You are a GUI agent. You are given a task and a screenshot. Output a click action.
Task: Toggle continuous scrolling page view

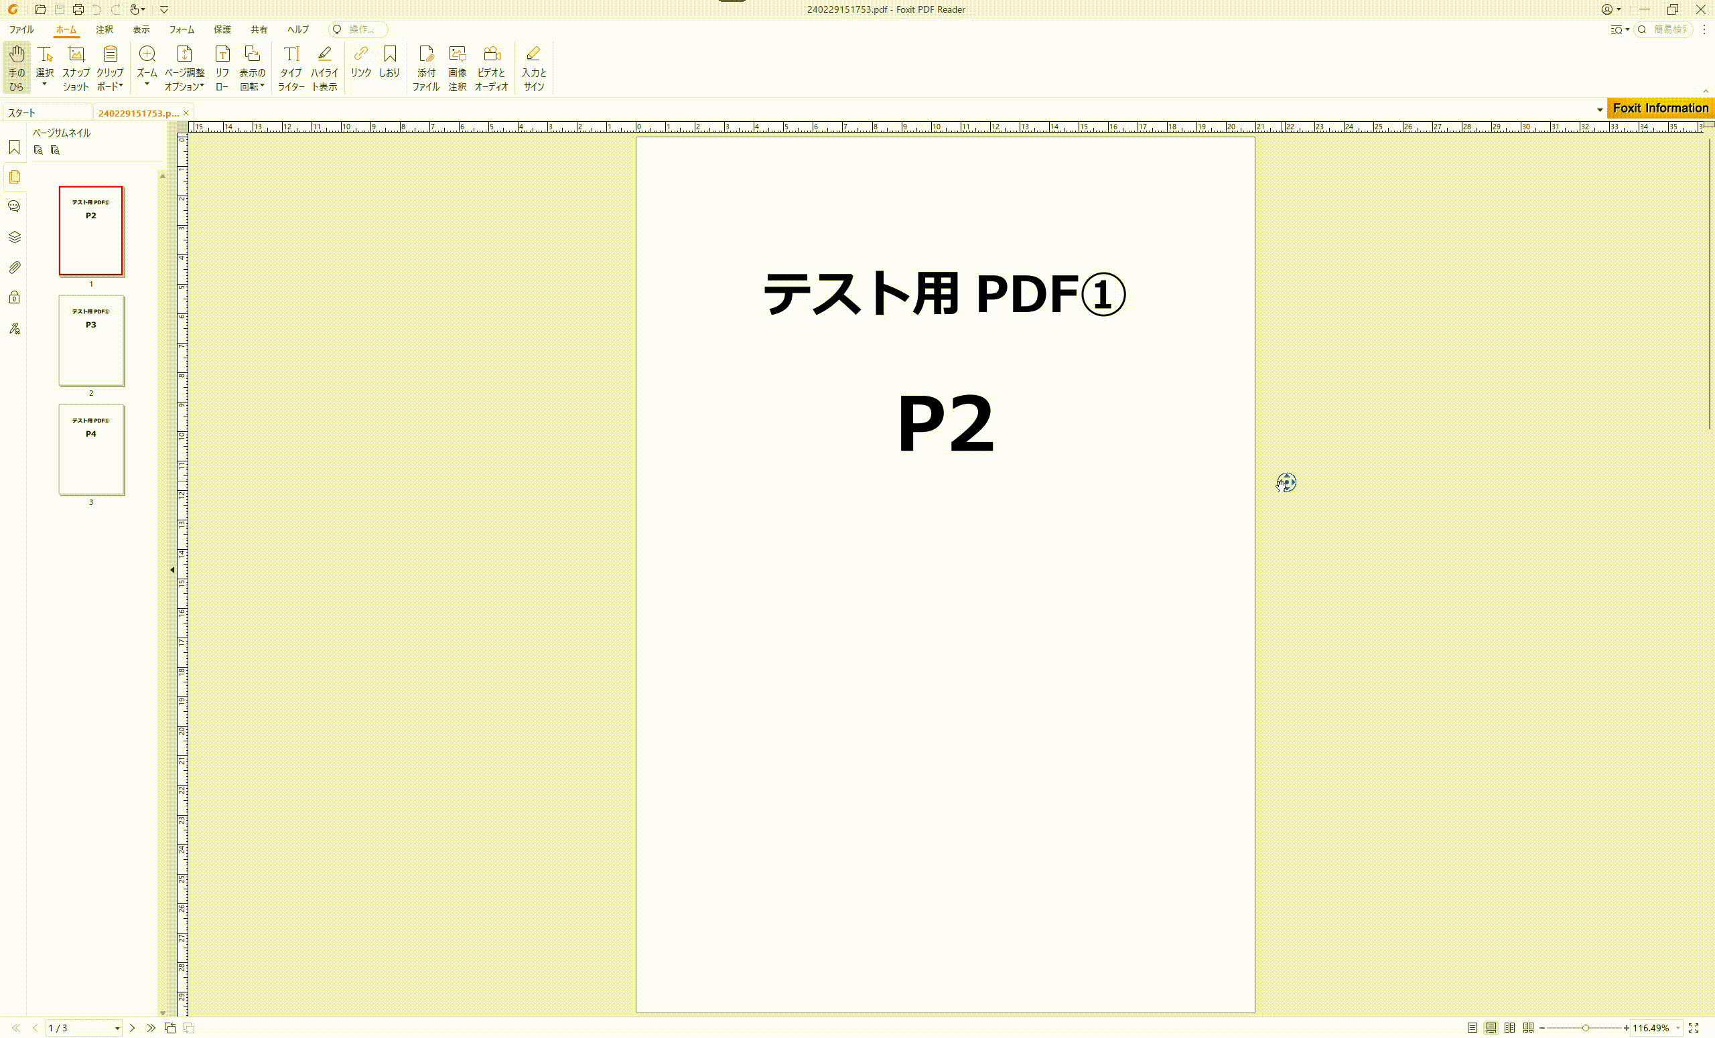coord(1491,1027)
